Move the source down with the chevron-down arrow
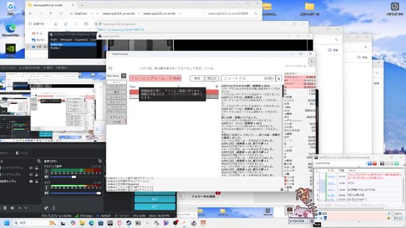The height and width of the screenshot is (228, 406). 26,208
